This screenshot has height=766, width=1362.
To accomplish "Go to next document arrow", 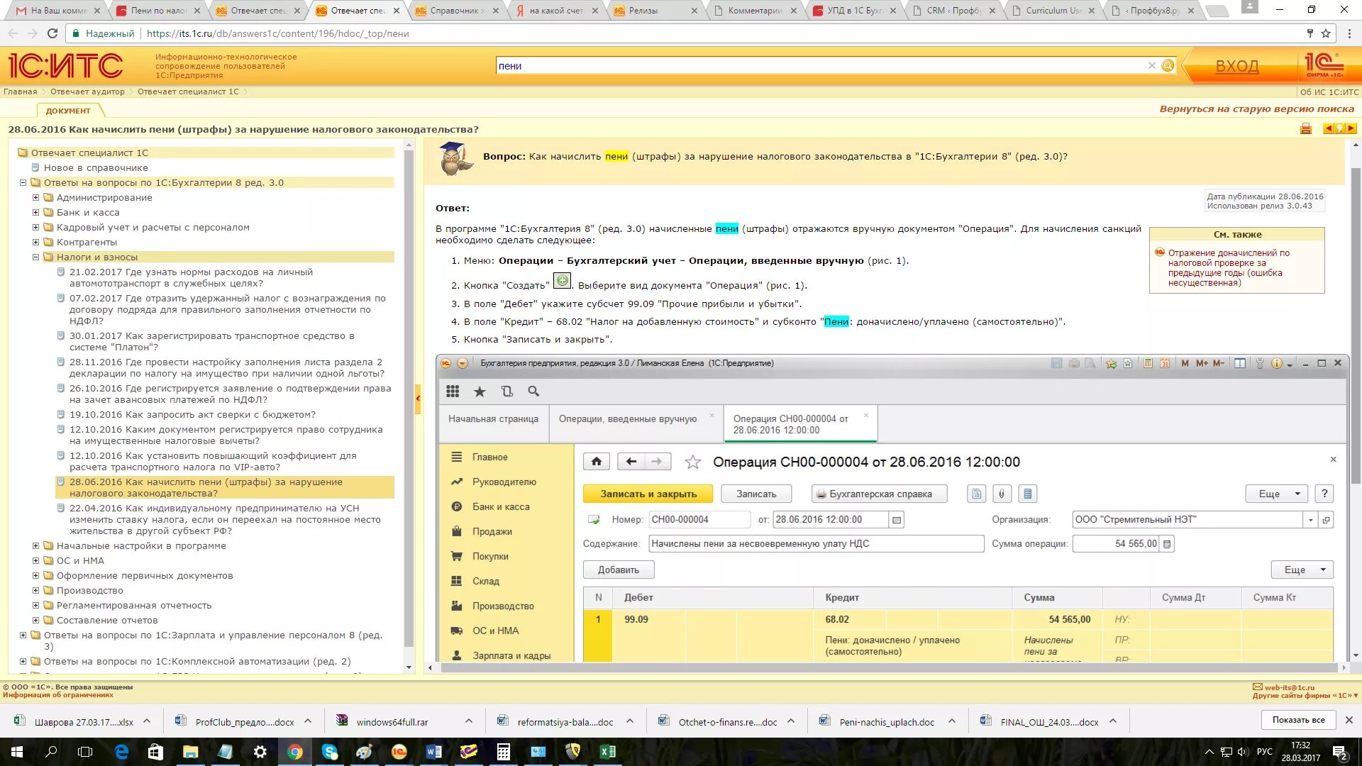I will 1351,128.
